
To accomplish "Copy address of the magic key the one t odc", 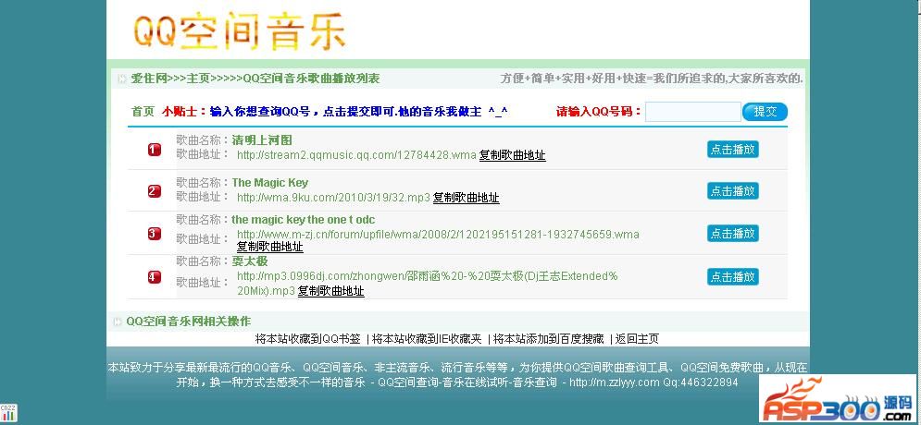I will [269, 247].
